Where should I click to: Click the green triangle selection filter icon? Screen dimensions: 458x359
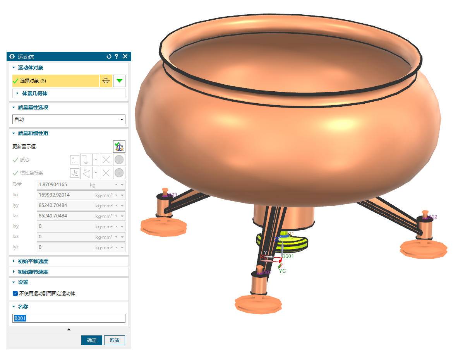pos(119,81)
